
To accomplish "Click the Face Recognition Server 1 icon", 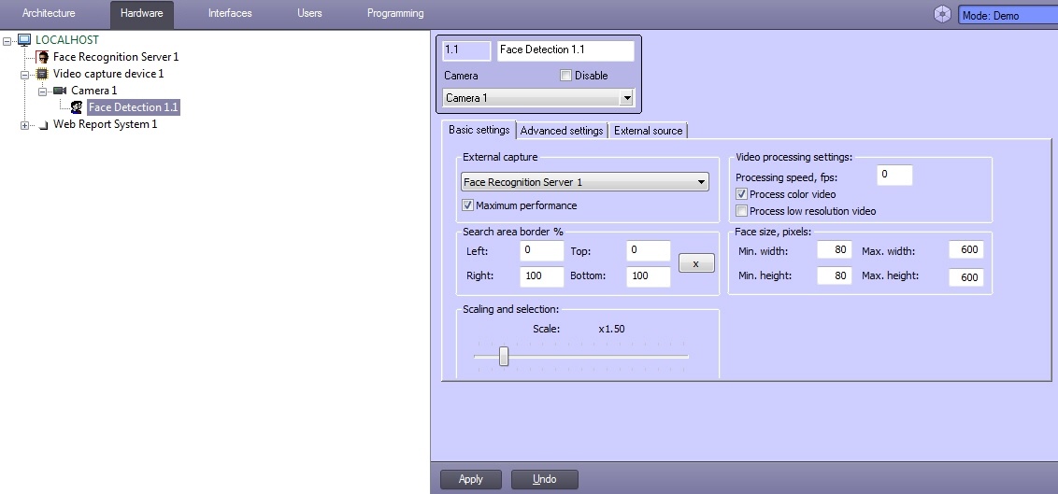I will [43, 57].
